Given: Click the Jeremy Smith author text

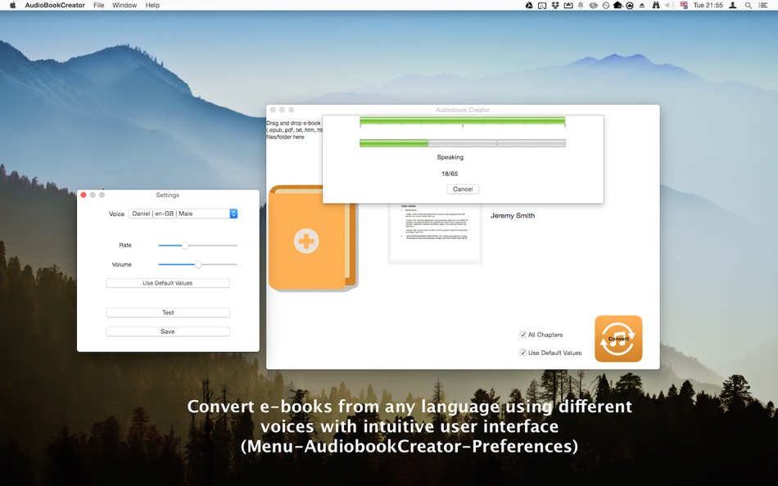Looking at the screenshot, I should click(x=513, y=216).
